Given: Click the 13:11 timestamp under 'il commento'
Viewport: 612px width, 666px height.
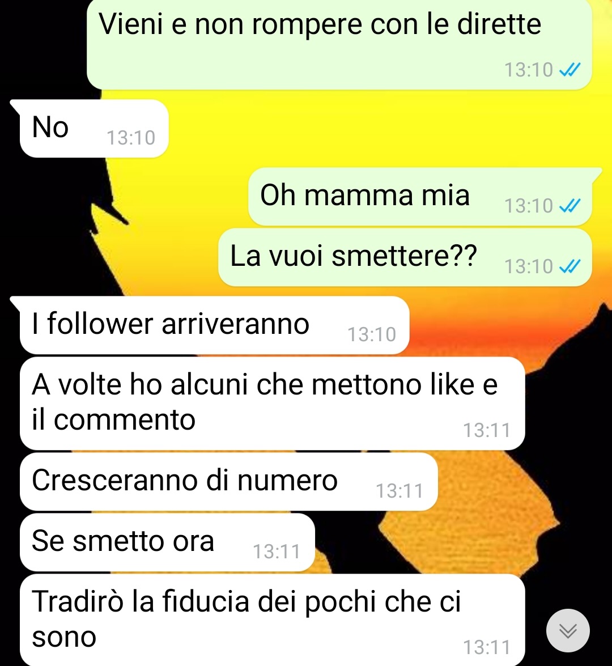Looking at the screenshot, I should (x=486, y=430).
